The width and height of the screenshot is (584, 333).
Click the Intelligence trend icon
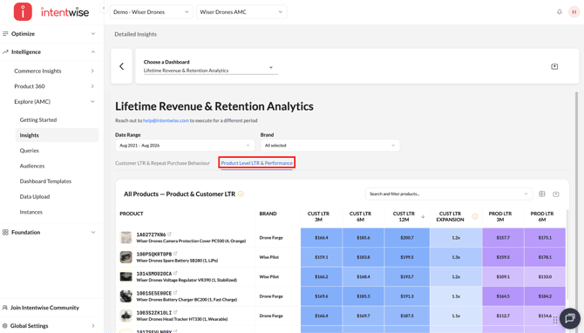[x=5, y=51]
